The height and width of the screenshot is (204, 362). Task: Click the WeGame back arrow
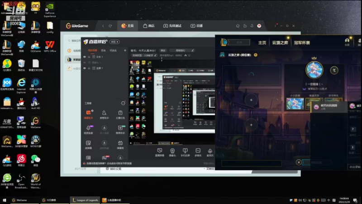pyautogui.click(x=103, y=26)
